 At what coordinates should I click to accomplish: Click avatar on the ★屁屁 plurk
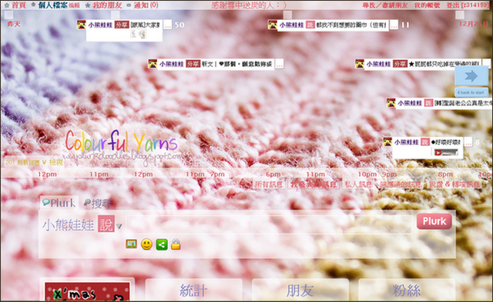(x=360, y=64)
